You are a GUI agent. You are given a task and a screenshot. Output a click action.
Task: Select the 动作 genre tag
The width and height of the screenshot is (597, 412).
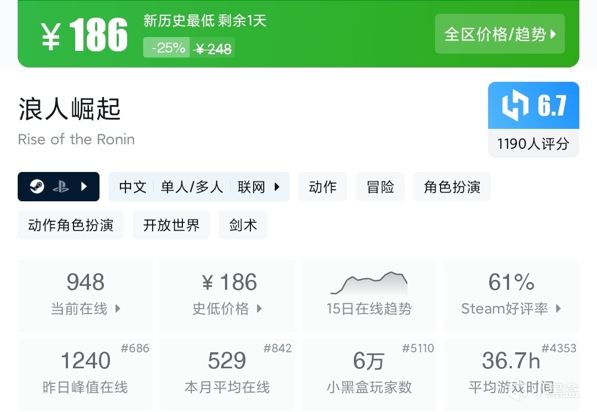(x=322, y=186)
